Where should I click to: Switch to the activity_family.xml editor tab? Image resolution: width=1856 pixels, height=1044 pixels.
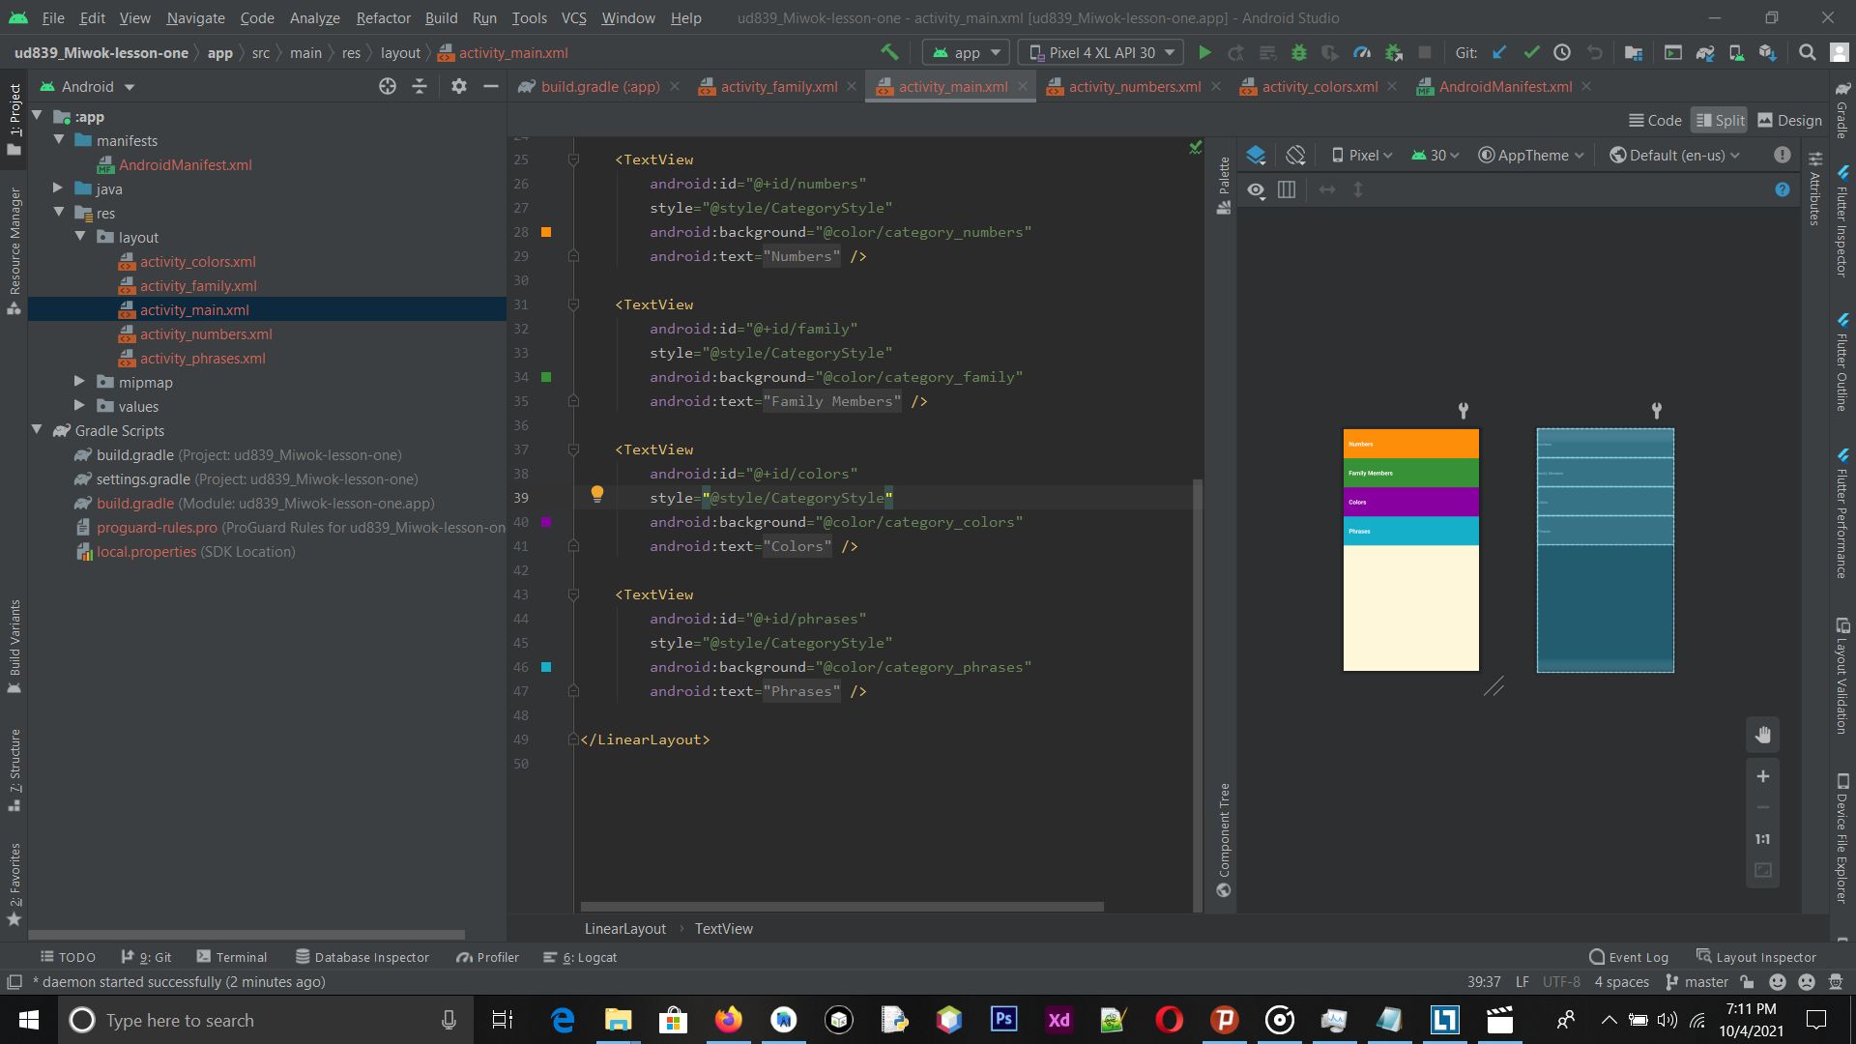(778, 86)
